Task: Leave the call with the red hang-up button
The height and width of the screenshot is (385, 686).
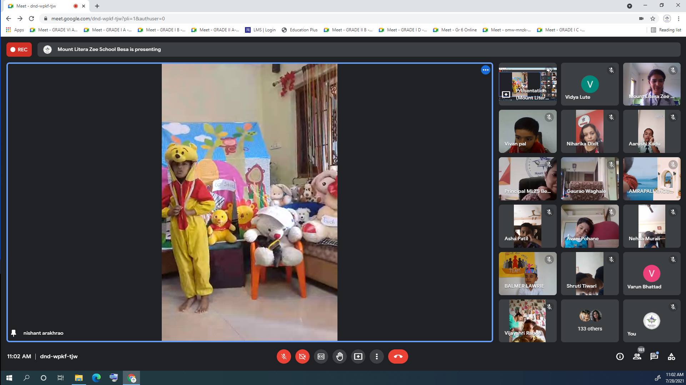Action: point(398,356)
